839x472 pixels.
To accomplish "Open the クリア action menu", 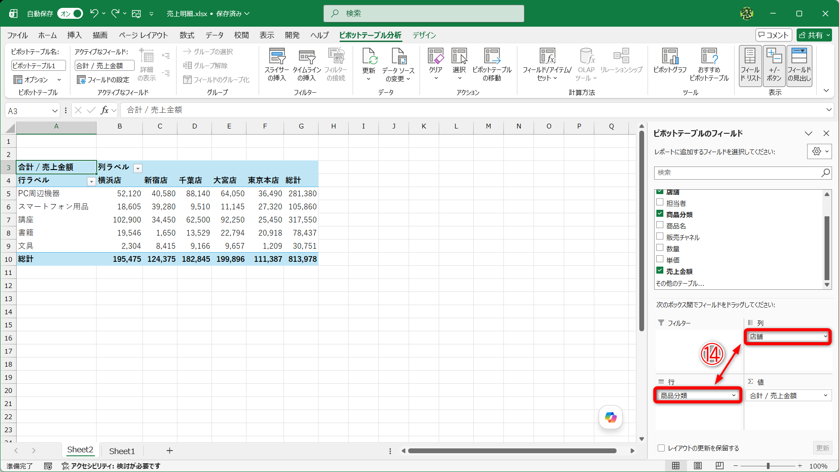I will tap(436, 65).
